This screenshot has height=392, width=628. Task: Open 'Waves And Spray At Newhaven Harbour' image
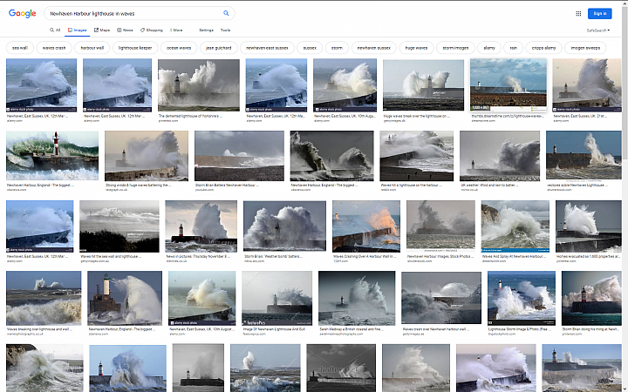click(515, 226)
